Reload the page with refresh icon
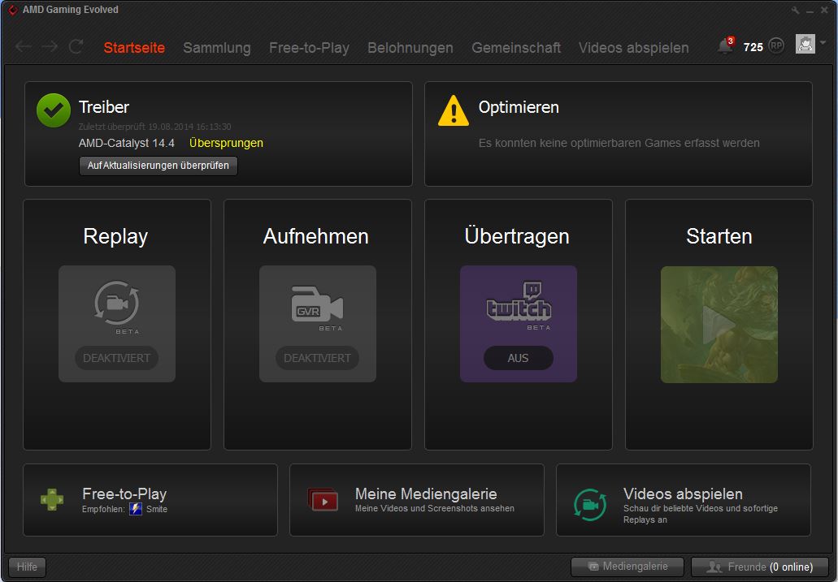 tap(76, 47)
